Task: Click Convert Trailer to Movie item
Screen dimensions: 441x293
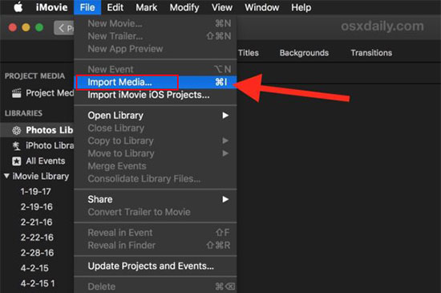Action: click(156, 212)
